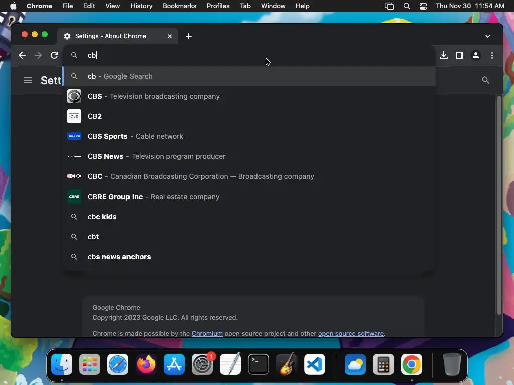
Task: Click the CBRE green logo icon
Action: (74, 197)
